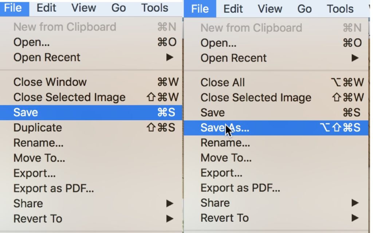Click Close Selected Image below Close Window
This screenshot has width=373, height=233.
pos(69,97)
